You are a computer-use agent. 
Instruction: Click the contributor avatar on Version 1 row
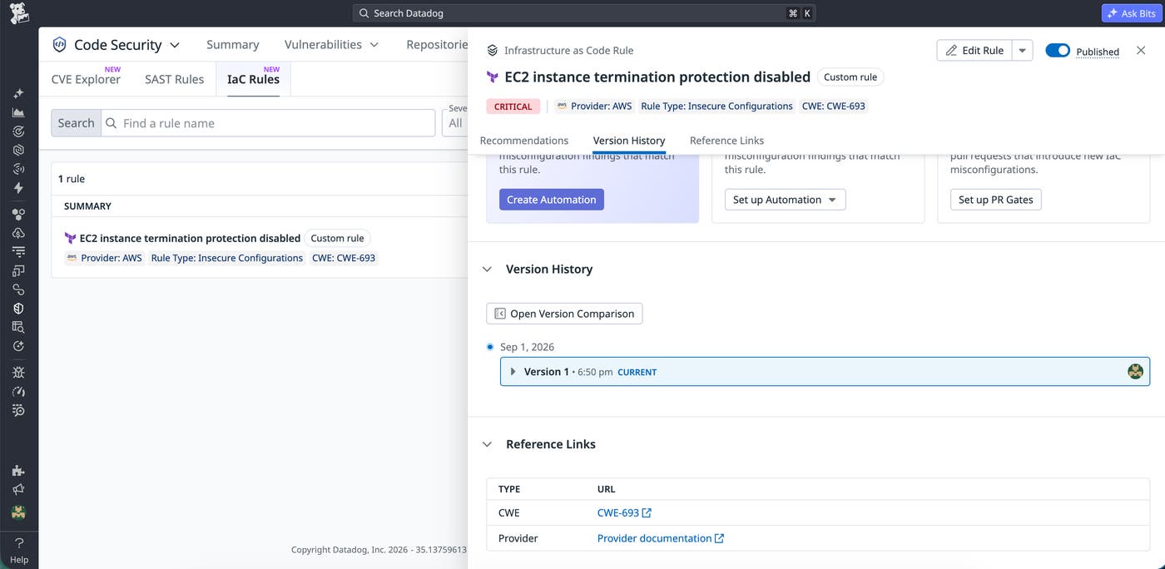1135,372
